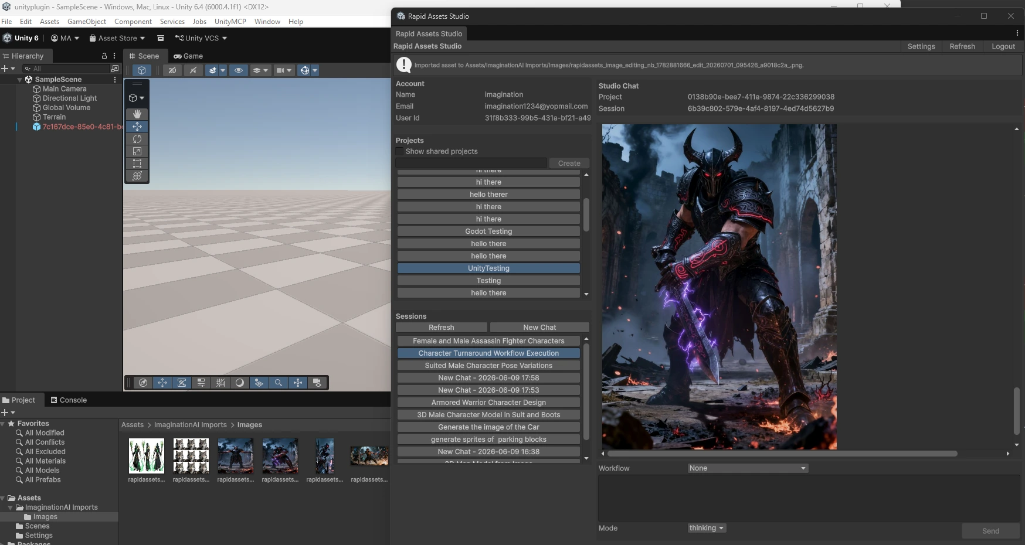Select the Rotate tool
The width and height of the screenshot is (1025, 545).
(x=137, y=139)
